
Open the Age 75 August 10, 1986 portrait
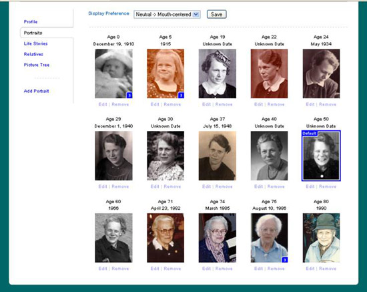coord(269,238)
